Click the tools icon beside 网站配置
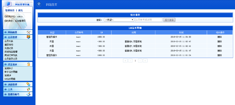 (28, 32)
